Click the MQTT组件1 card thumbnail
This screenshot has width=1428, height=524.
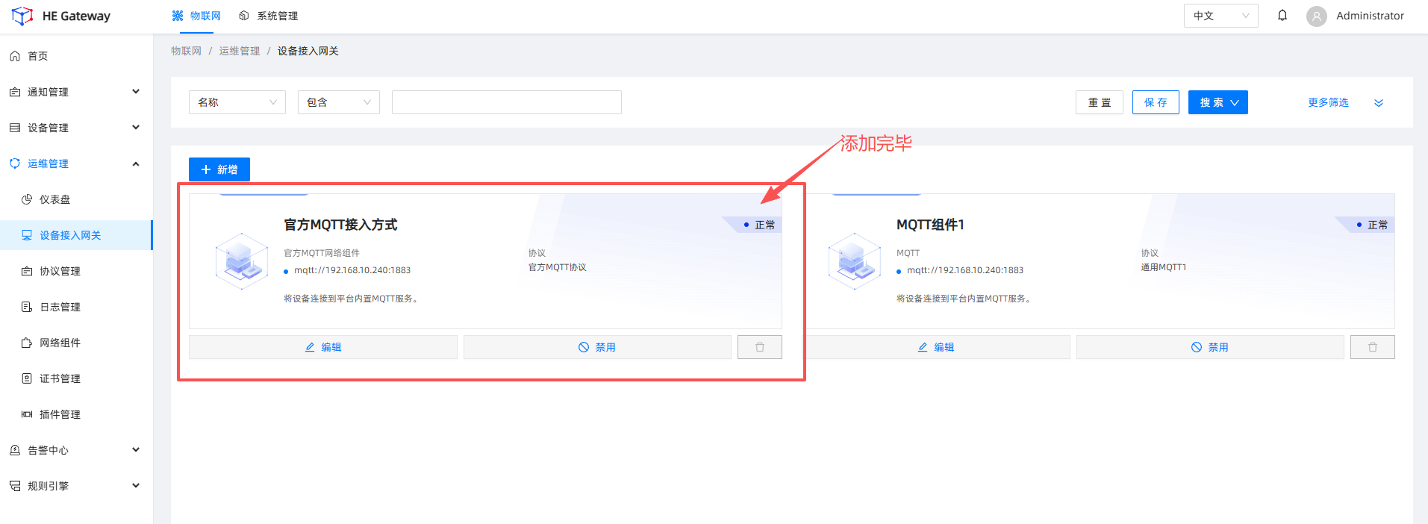click(854, 261)
